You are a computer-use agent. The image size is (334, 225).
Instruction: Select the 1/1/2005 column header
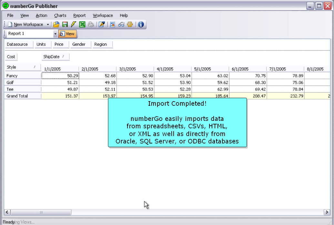point(60,69)
